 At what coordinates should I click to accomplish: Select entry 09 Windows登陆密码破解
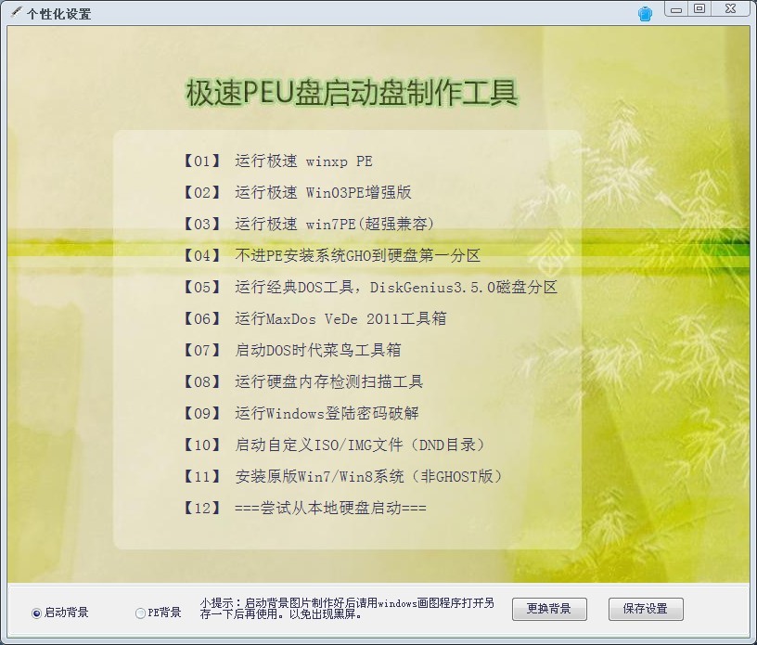(x=301, y=413)
